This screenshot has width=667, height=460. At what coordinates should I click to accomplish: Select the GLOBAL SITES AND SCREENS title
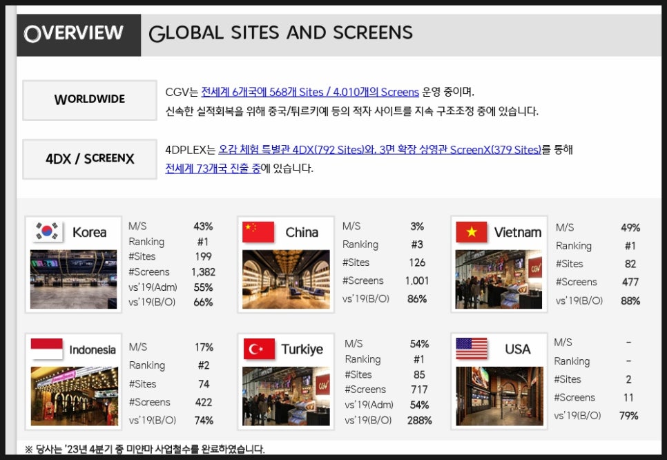(281, 32)
